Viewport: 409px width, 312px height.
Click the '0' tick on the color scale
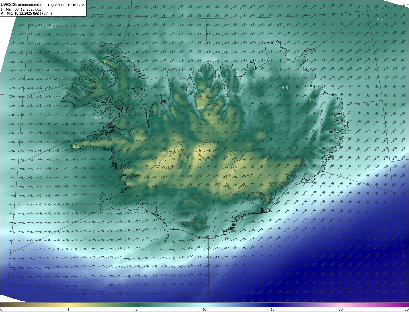[x=1, y=309]
